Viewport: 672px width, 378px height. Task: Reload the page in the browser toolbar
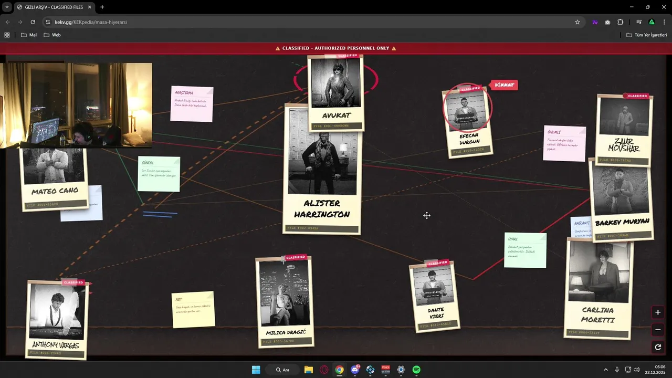click(x=33, y=22)
